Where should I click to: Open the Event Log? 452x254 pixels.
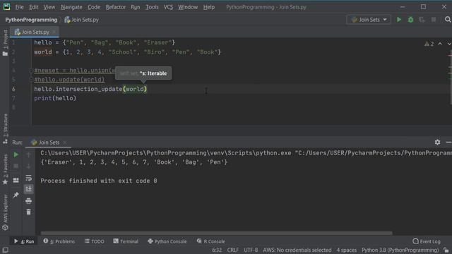427,241
